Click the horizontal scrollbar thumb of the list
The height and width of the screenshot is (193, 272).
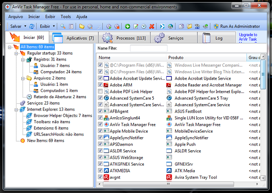168,184
